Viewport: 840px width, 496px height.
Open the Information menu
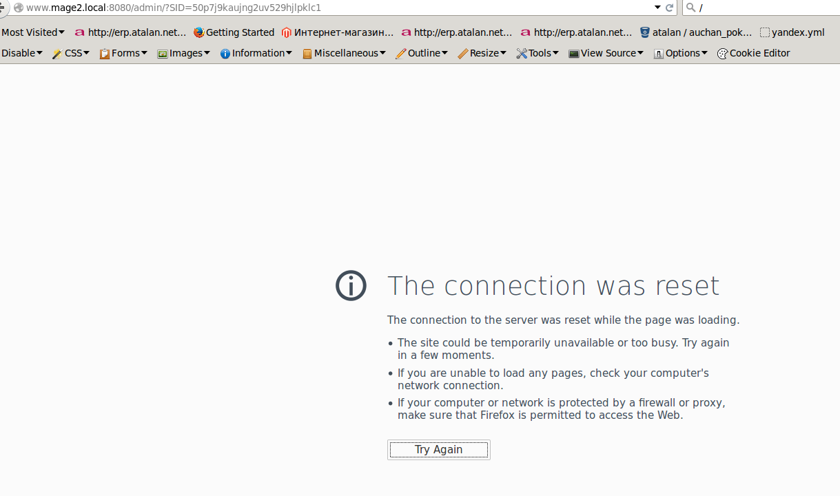tap(256, 53)
